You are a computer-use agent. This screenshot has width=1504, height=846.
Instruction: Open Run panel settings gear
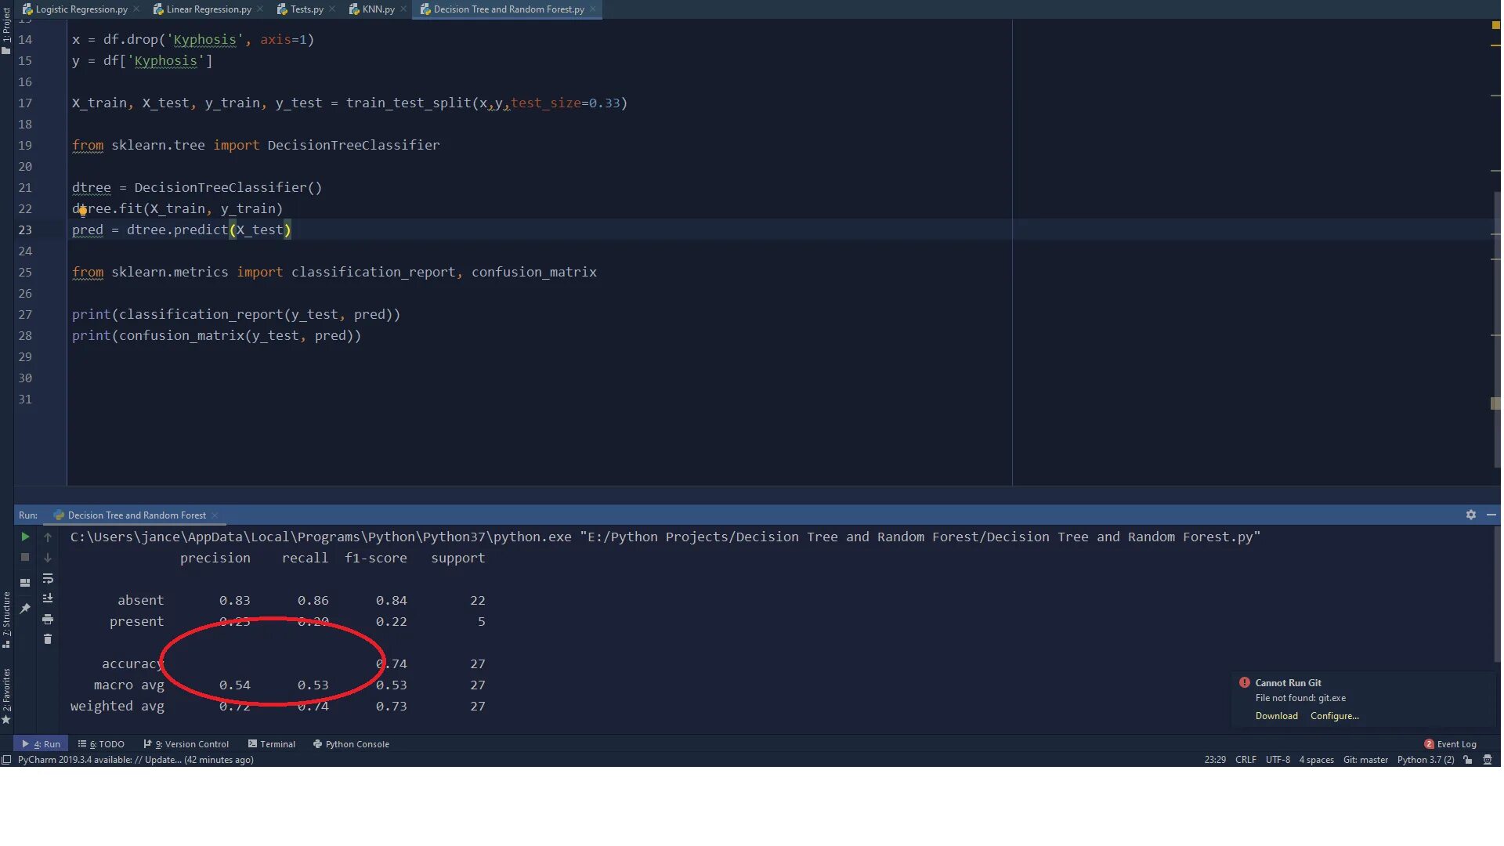pos(1470,515)
